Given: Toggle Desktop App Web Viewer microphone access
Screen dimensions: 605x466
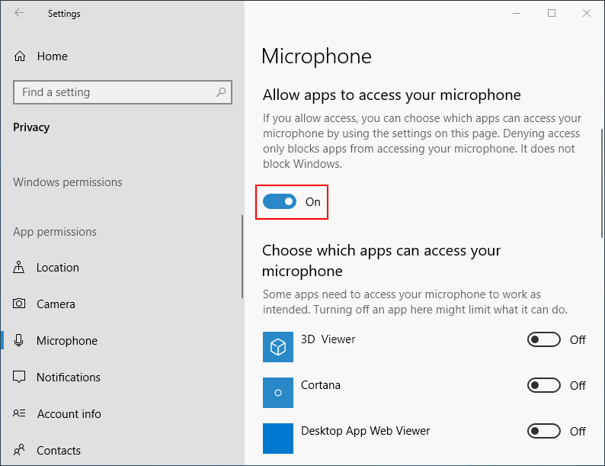Looking at the screenshot, I should click(543, 431).
